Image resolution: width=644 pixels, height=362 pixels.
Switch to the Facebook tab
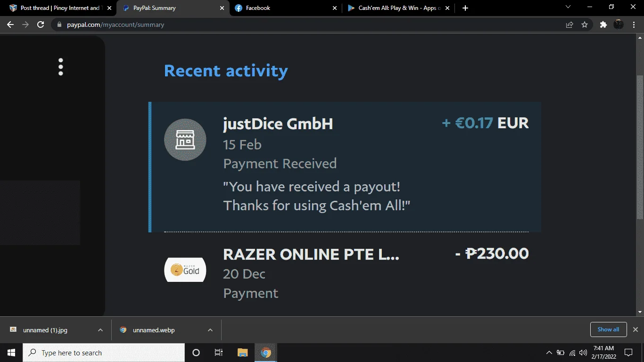(286, 8)
